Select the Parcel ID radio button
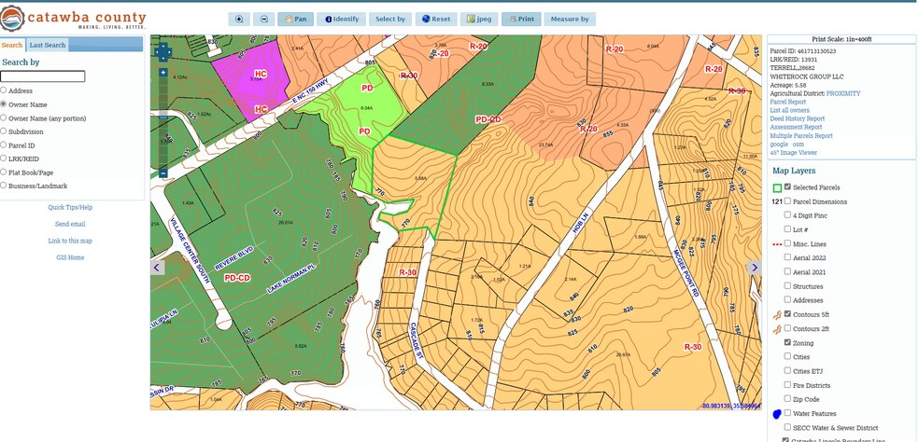 (4, 145)
